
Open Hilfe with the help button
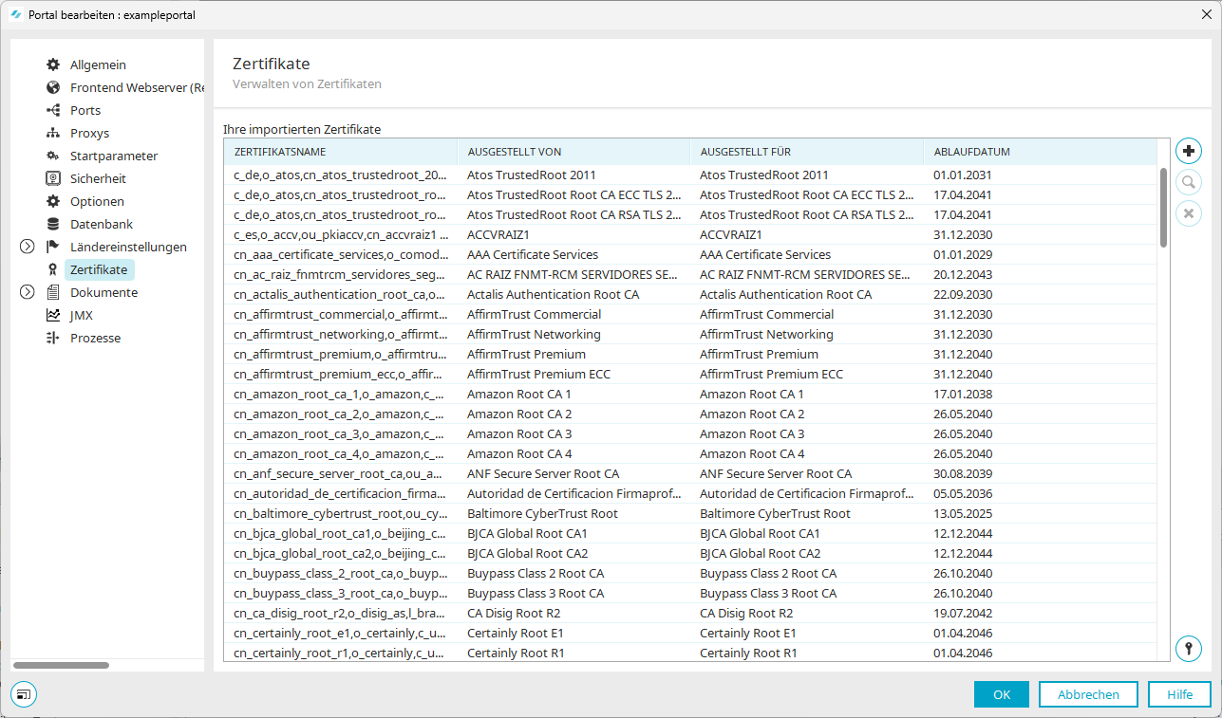click(x=1179, y=694)
